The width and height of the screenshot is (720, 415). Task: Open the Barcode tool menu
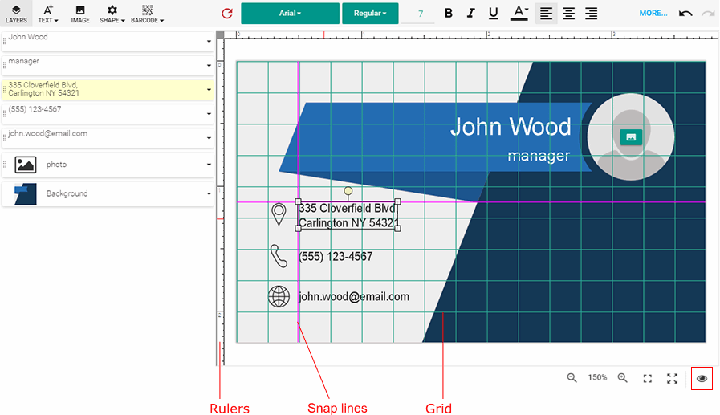pos(147,14)
